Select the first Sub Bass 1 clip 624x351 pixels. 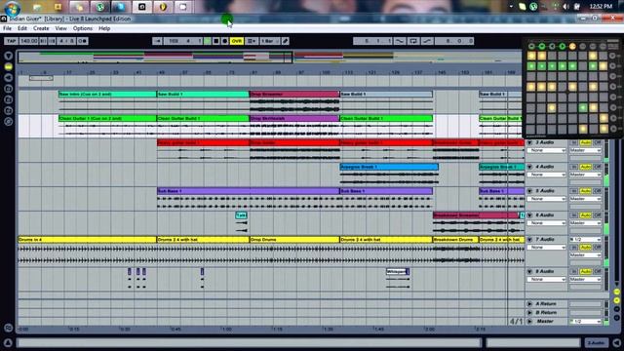pos(248,191)
